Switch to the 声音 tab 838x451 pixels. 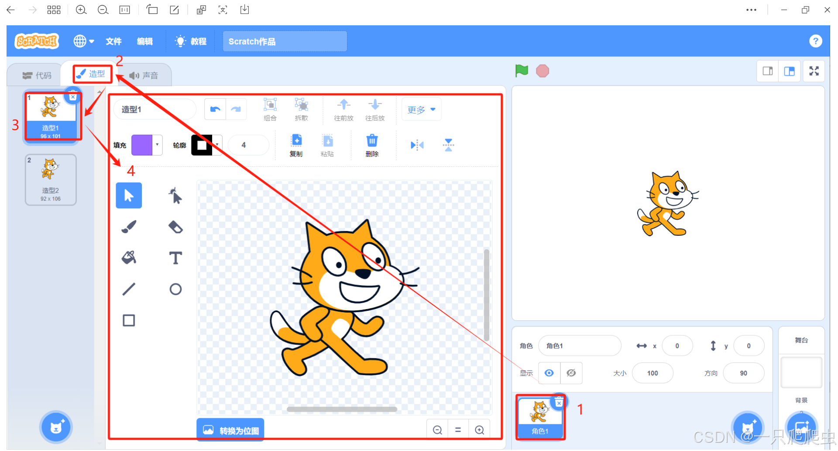[x=144, y=76]
